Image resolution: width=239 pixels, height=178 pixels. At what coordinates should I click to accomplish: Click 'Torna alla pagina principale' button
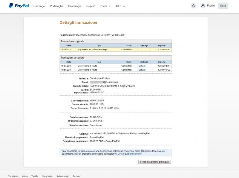pos(154,162)
